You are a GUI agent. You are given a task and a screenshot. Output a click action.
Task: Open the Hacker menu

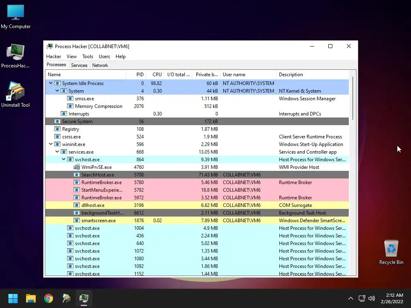53,56
